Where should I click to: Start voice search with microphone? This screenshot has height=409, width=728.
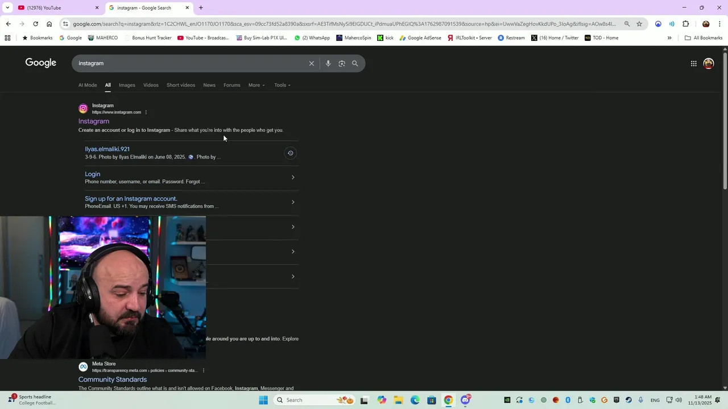[328, 64]
